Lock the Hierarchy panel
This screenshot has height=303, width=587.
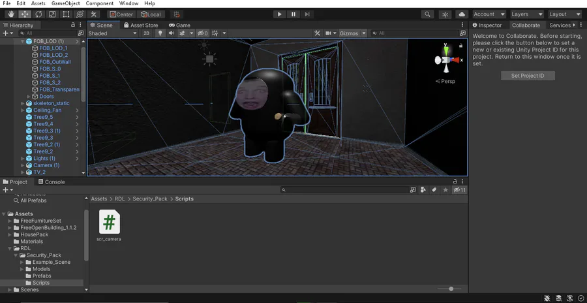[73, 25]
